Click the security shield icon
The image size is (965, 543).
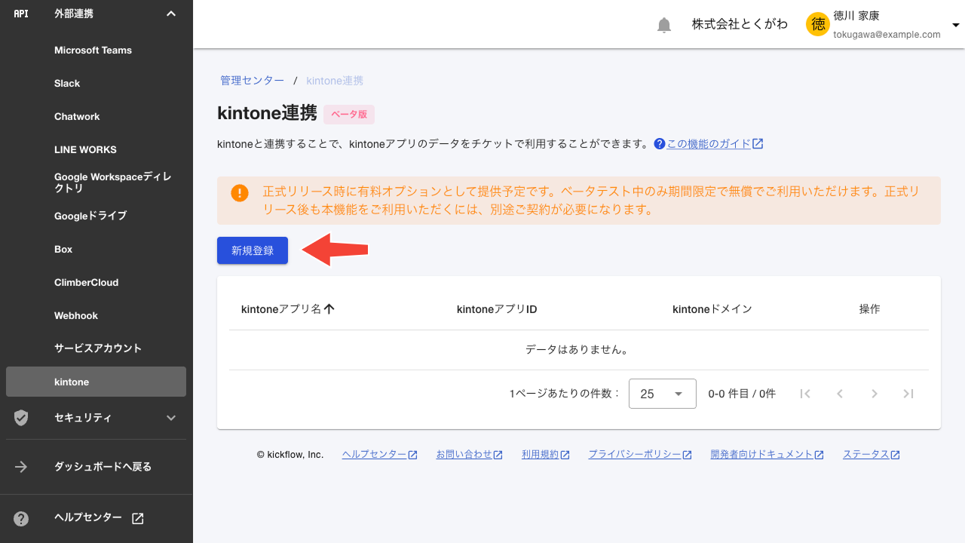[x=21, y=418]
